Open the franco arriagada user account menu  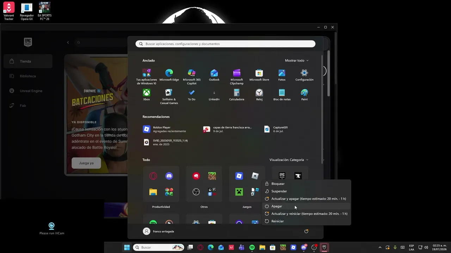[159, 231]
